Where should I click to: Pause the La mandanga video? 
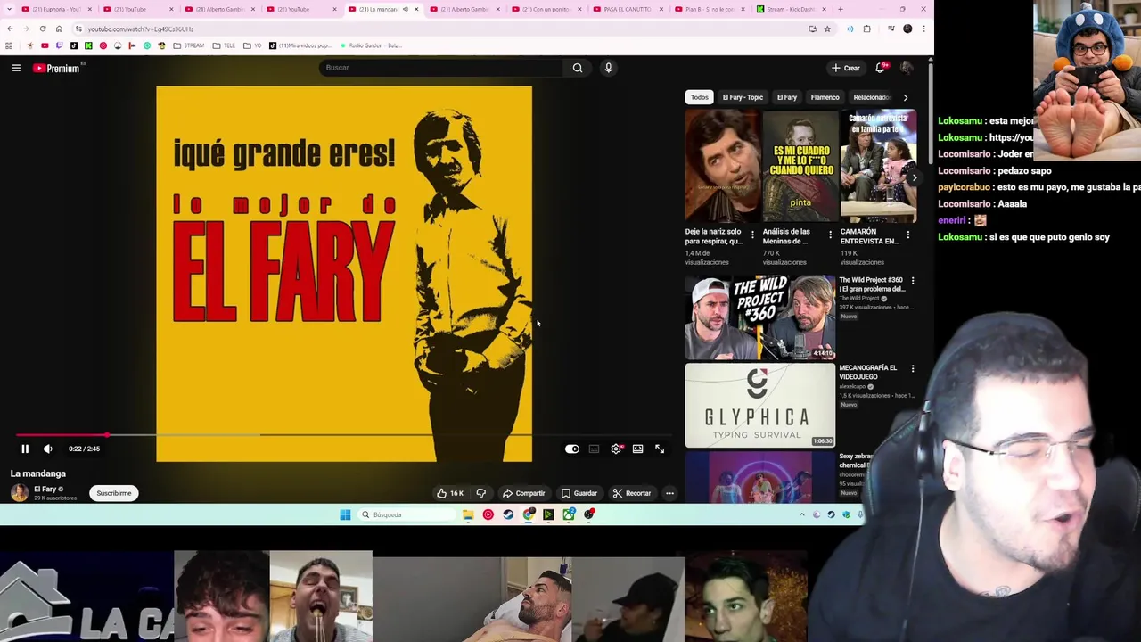[25, 449]
